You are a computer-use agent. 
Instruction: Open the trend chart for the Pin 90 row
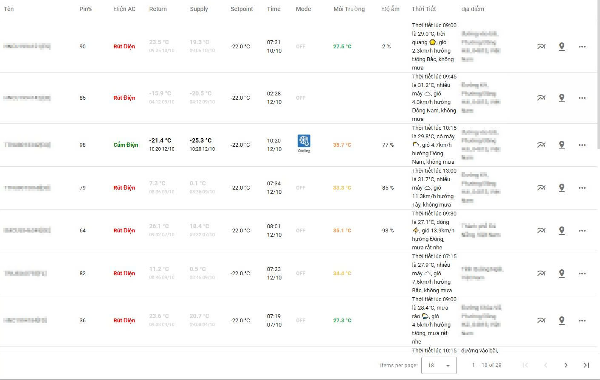(x=541, y=47)
